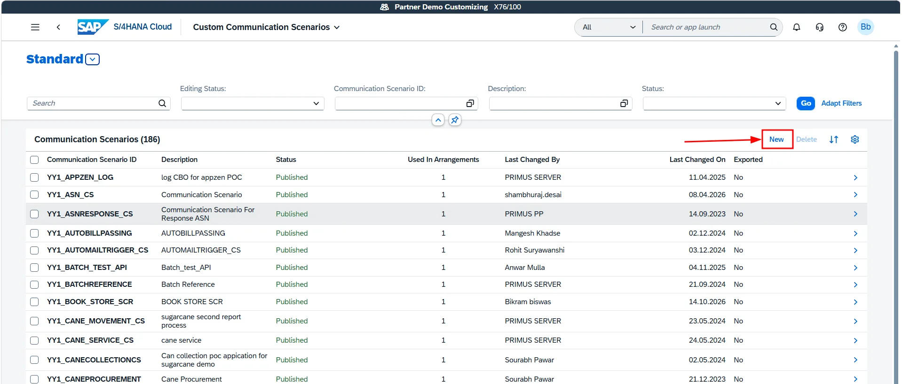
Task: Click the Communication Scenario ID column header
Action: pos(92,160)
